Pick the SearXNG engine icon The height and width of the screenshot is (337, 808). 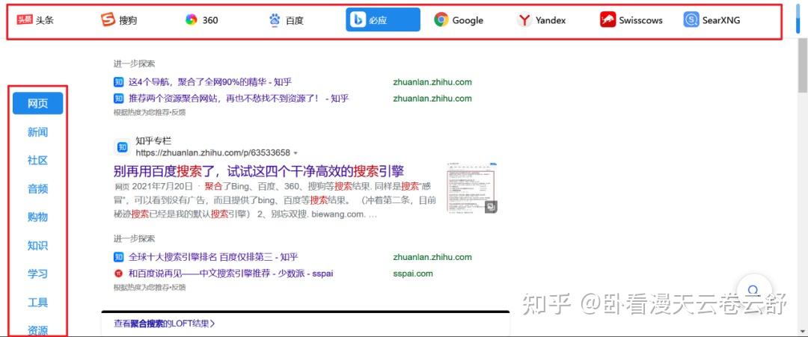pos(691,20)
